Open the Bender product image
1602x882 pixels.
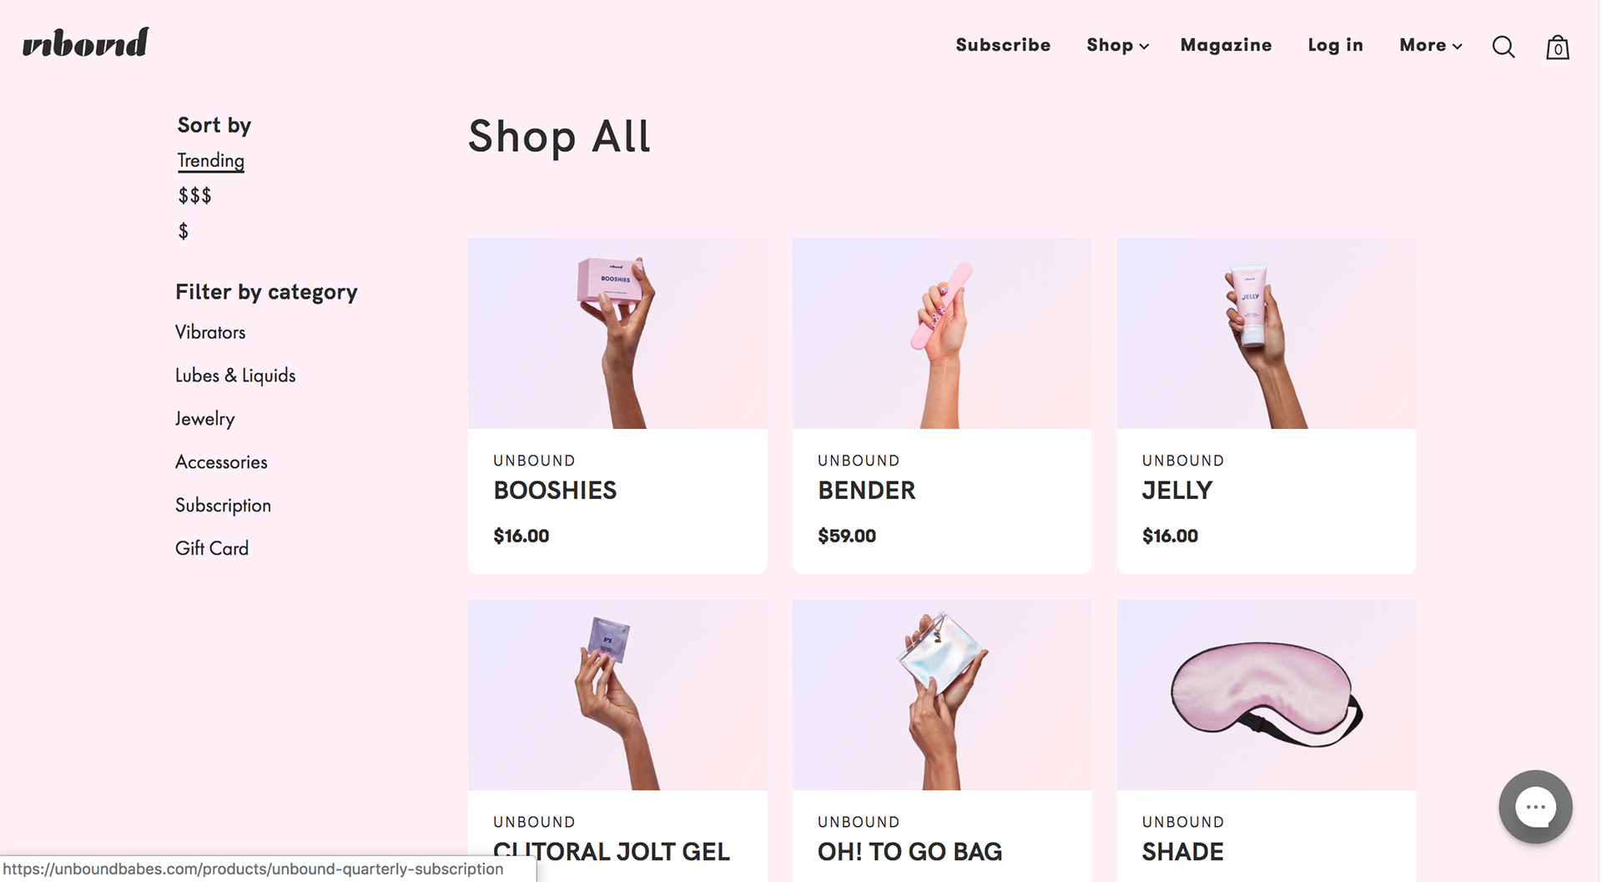coord(942,333)
